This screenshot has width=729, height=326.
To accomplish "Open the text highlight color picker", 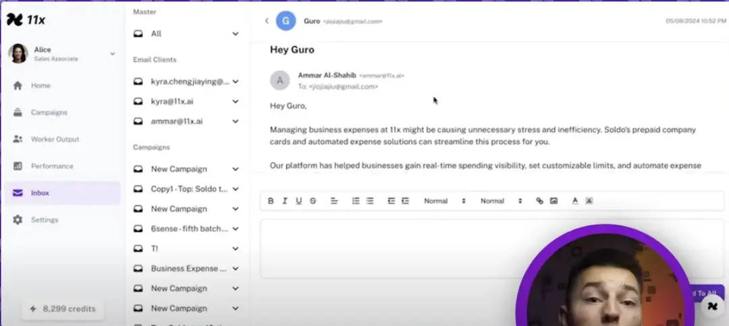I will point(589,201).
